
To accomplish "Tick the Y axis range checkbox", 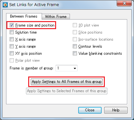I will pyautogui.click(x=12, y=46).
